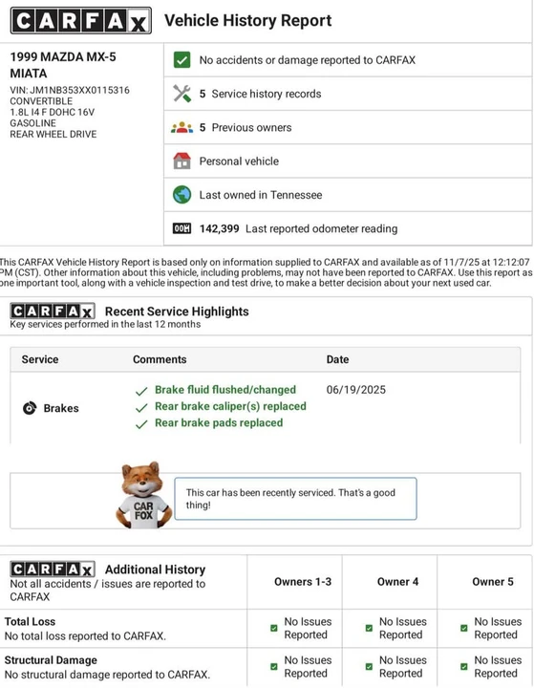The width and height of the screenshot is (534, 688).
Task: Open the 5 Previous owners row
Action: tap(348, 128)
